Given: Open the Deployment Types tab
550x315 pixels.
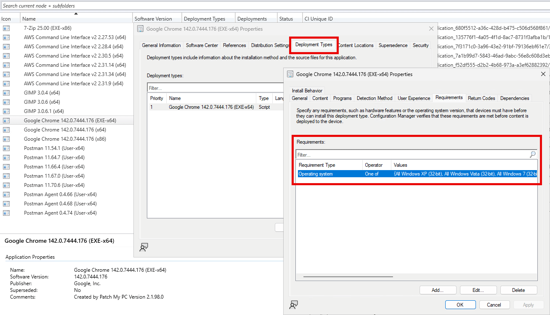Looking at the screenshot, I should (314, 45).
